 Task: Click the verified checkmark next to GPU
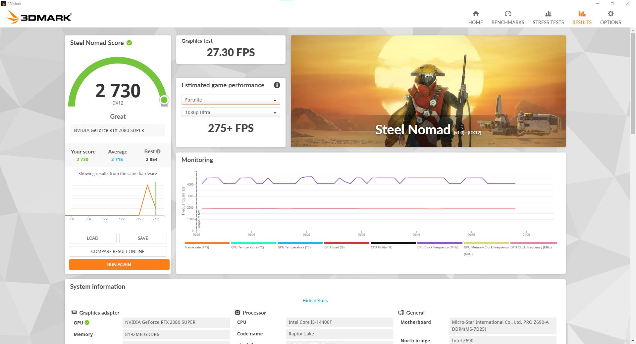[87, 322]
